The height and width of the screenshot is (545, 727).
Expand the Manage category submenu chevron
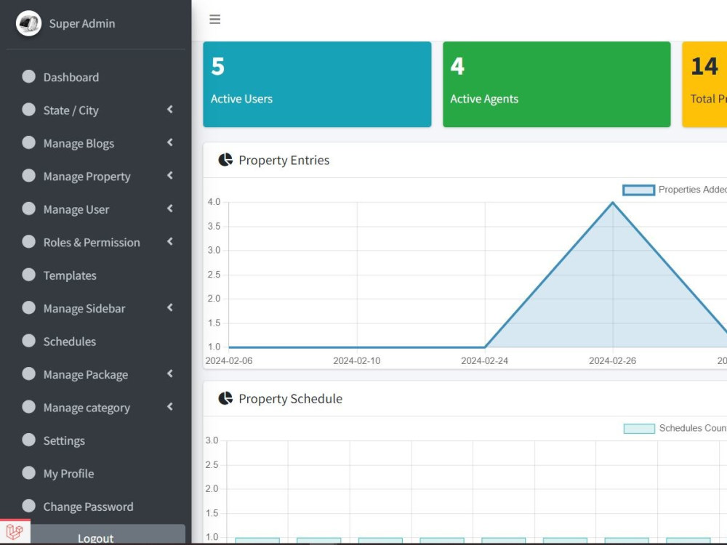click(x=170, y=407)
